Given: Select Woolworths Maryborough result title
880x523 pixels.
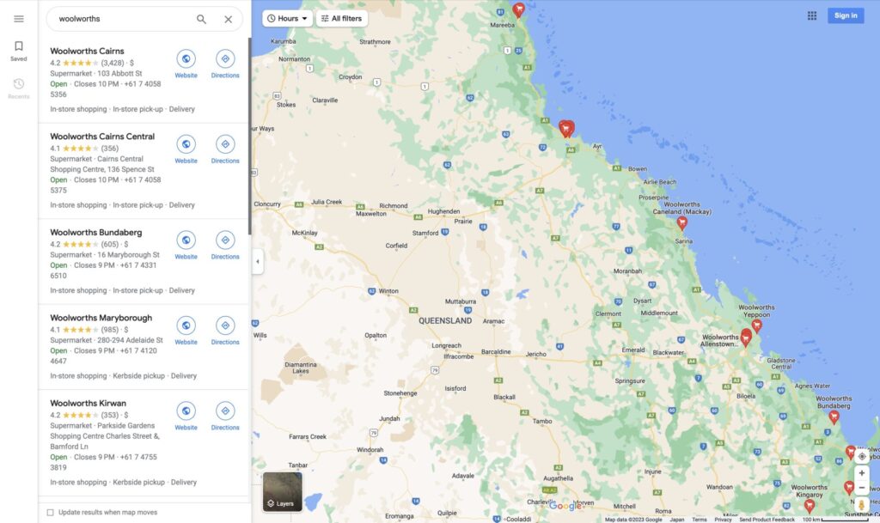Looking at the screenshot, I should tap(101, 318).
